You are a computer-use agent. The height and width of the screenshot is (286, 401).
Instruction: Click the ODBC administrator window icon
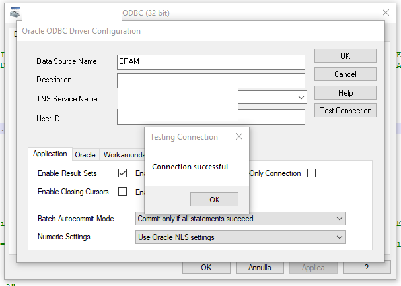15,13
